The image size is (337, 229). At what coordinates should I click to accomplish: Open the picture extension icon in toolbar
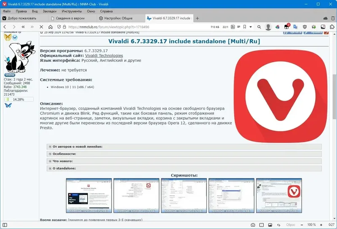[x=323, y=27]
